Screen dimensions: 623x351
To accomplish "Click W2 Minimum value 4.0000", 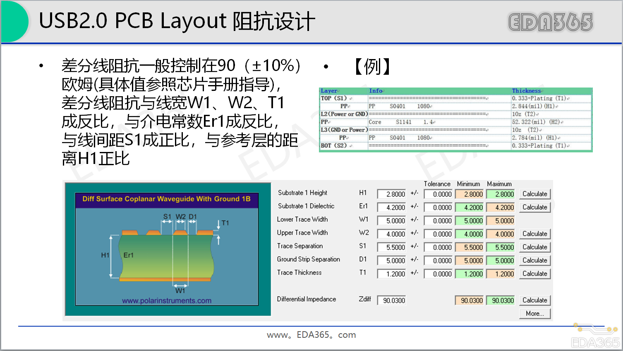I will click(470, 234).
